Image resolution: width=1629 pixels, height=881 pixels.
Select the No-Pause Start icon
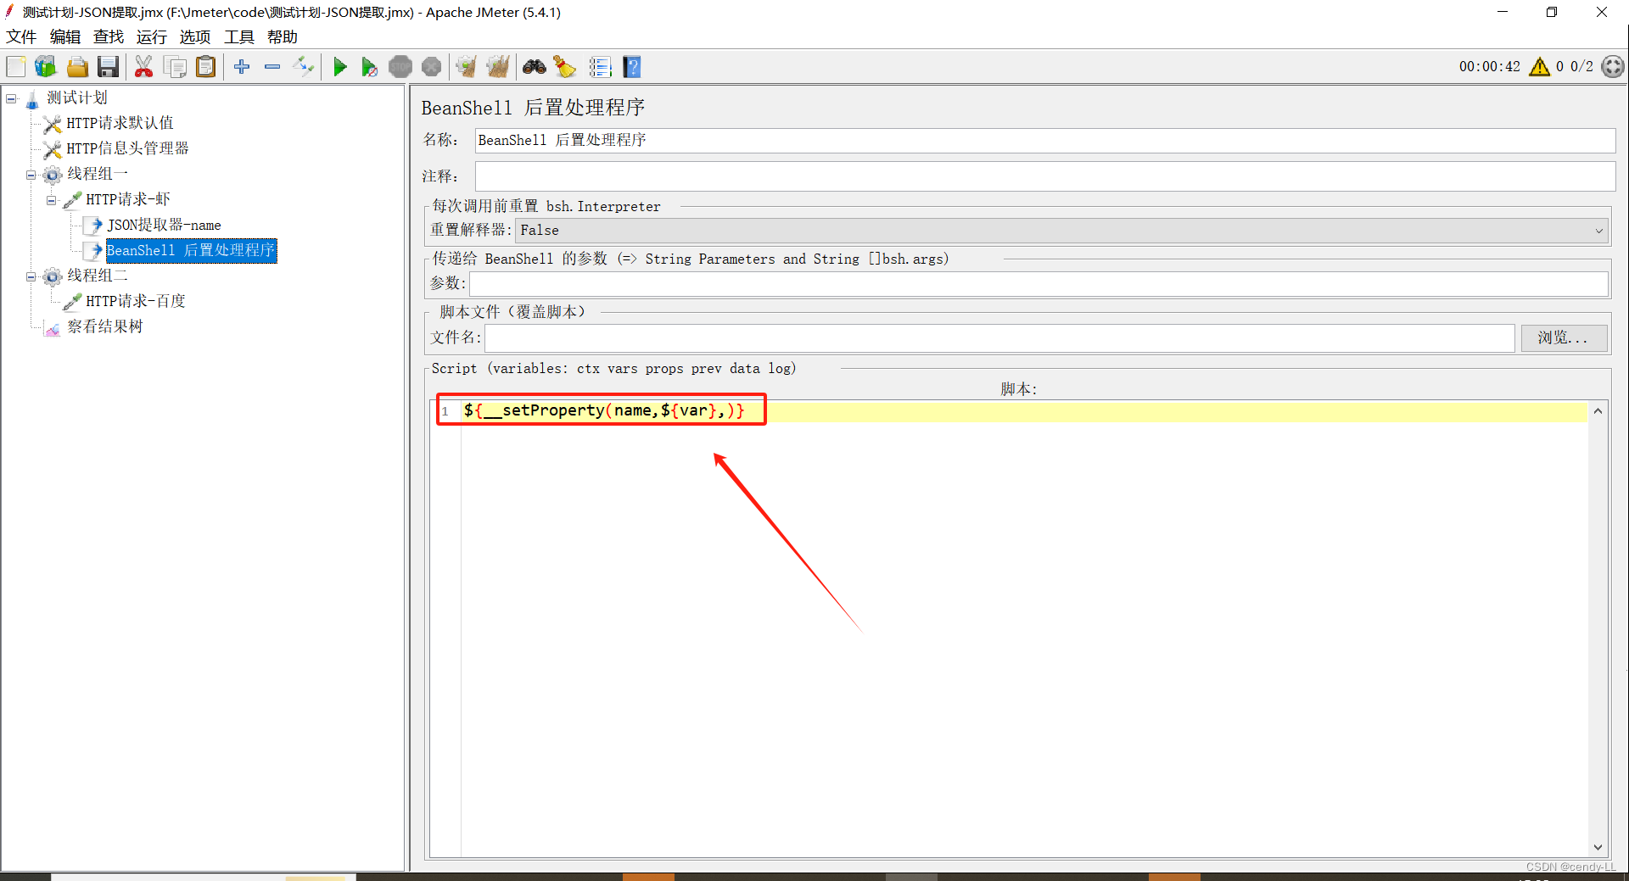(x=369, y=66)
